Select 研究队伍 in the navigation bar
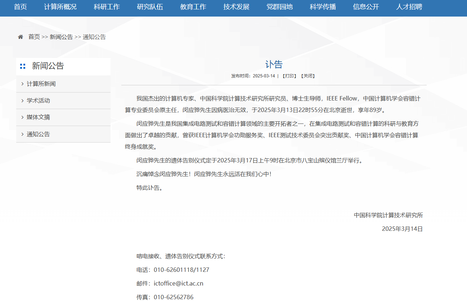Viewport: 467px width, 301px height. [150, 7]
